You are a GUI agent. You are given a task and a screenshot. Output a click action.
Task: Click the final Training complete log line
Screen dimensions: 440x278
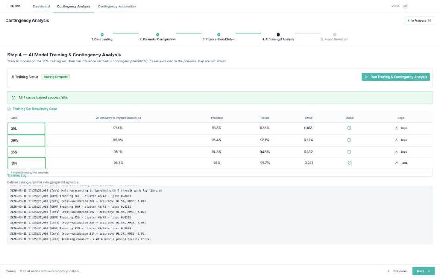tap(80, 239)
